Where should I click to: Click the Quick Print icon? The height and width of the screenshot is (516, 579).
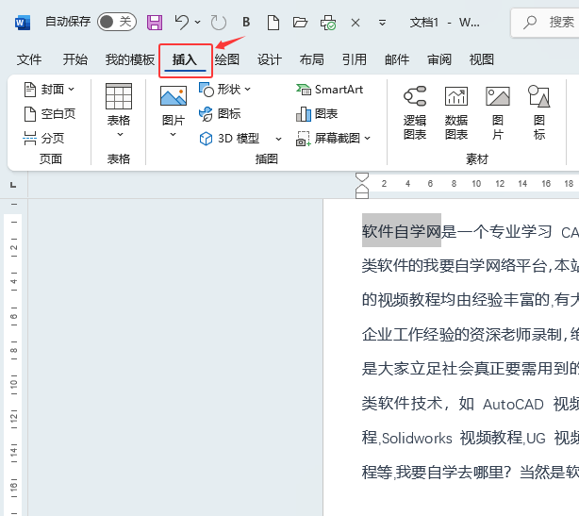click(328, 23)
